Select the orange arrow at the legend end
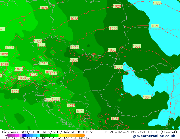The image size is (180, 139). (85, 135)
